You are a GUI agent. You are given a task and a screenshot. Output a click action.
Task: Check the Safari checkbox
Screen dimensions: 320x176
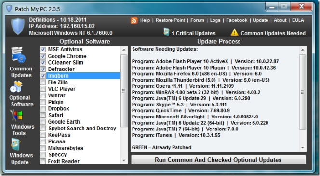point(43,115)
